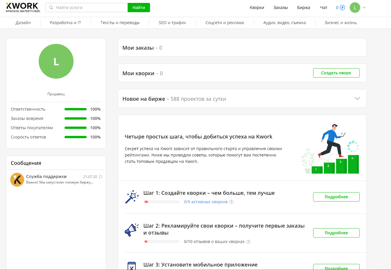Open the 'Разработка и IT' category

(x=65, y=23)
